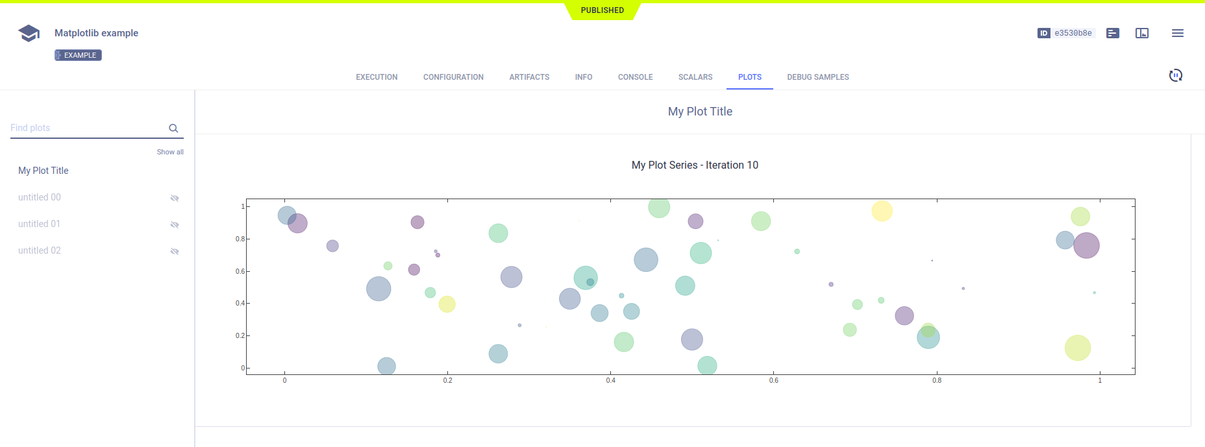Image resolution: width=1205 pixels, height=447 pixels.
Task: Open the experiment details panel icon
Action: pyautogui.click(x=1113, y=33)
